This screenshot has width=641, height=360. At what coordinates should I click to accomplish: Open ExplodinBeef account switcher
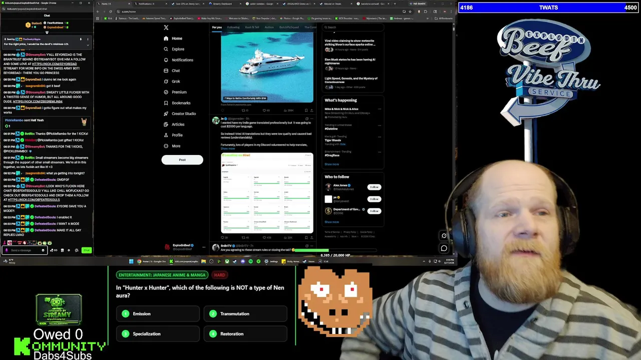click(x=186, y=247)
